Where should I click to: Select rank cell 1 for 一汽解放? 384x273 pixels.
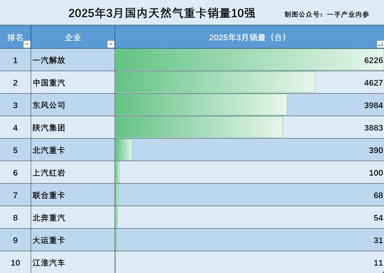click(16, 60)
